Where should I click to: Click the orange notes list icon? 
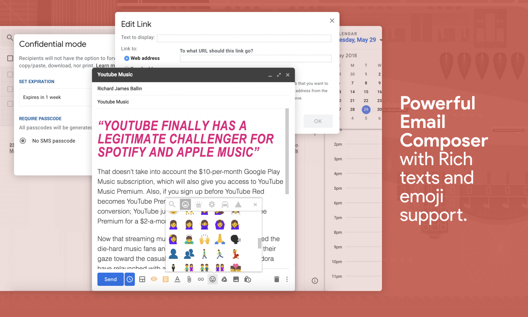(166, 279)
